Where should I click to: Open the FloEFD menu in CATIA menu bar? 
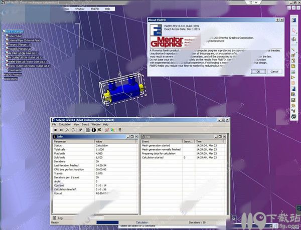[95, 9]
